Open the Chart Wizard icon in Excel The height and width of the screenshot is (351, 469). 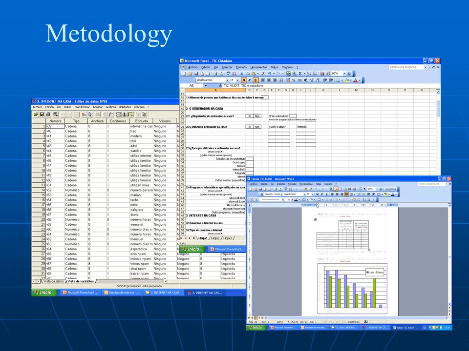[x=322, y=74]
